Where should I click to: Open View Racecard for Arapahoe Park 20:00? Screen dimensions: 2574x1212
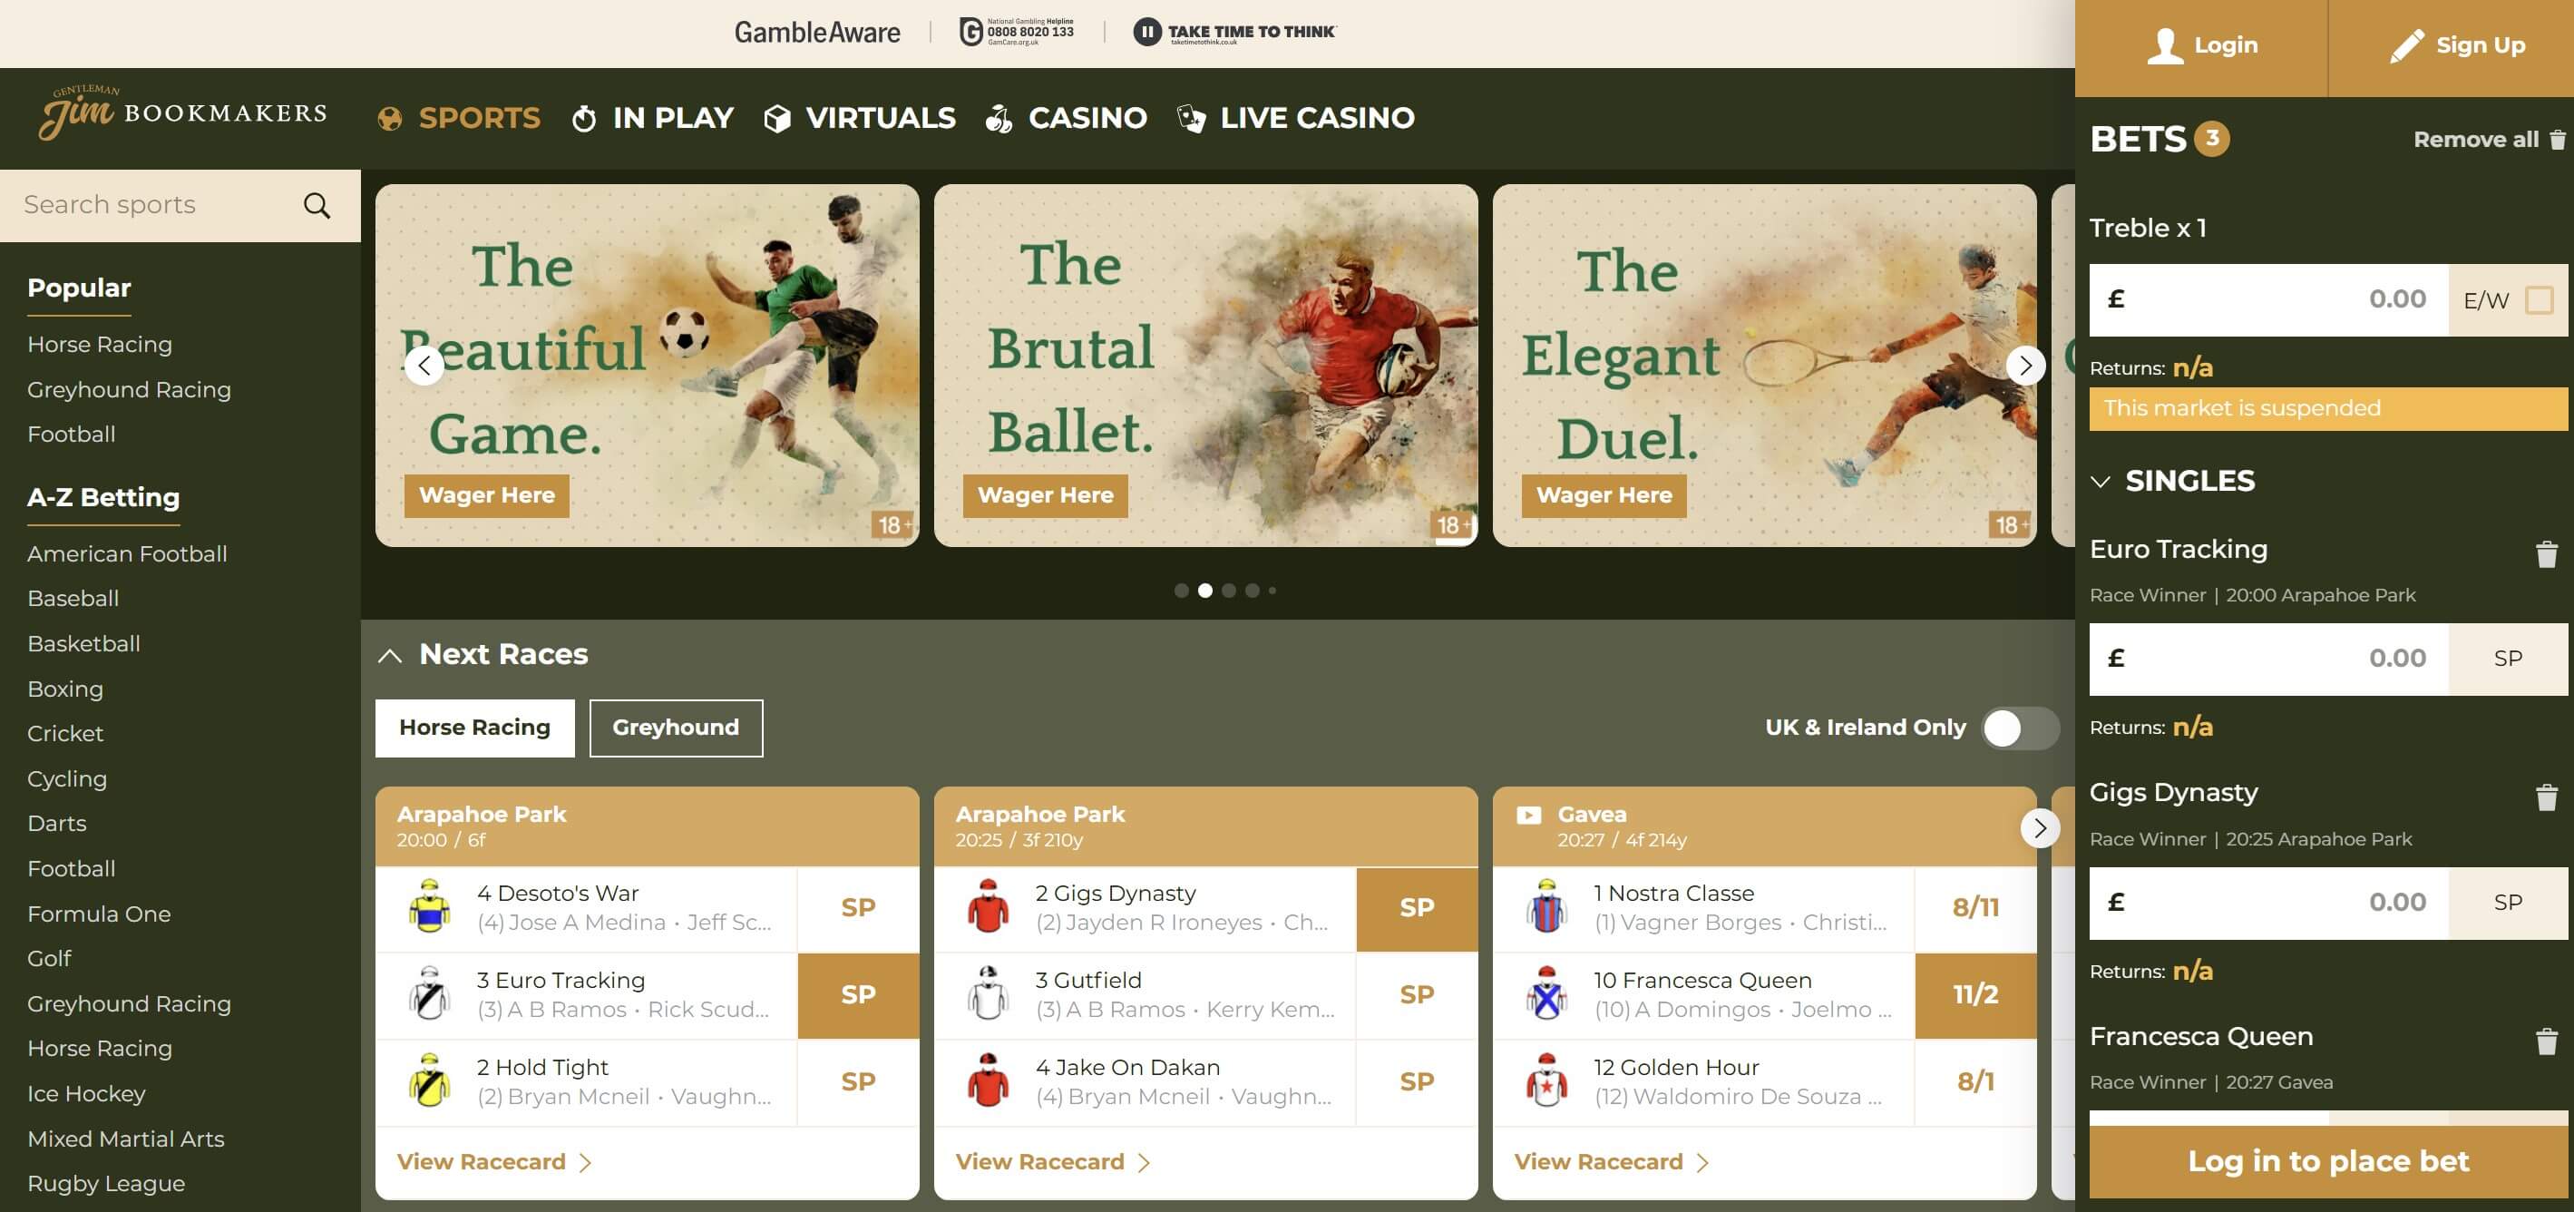click(494, 1162)
